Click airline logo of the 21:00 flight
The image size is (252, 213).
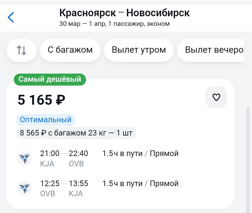(25, 158)
